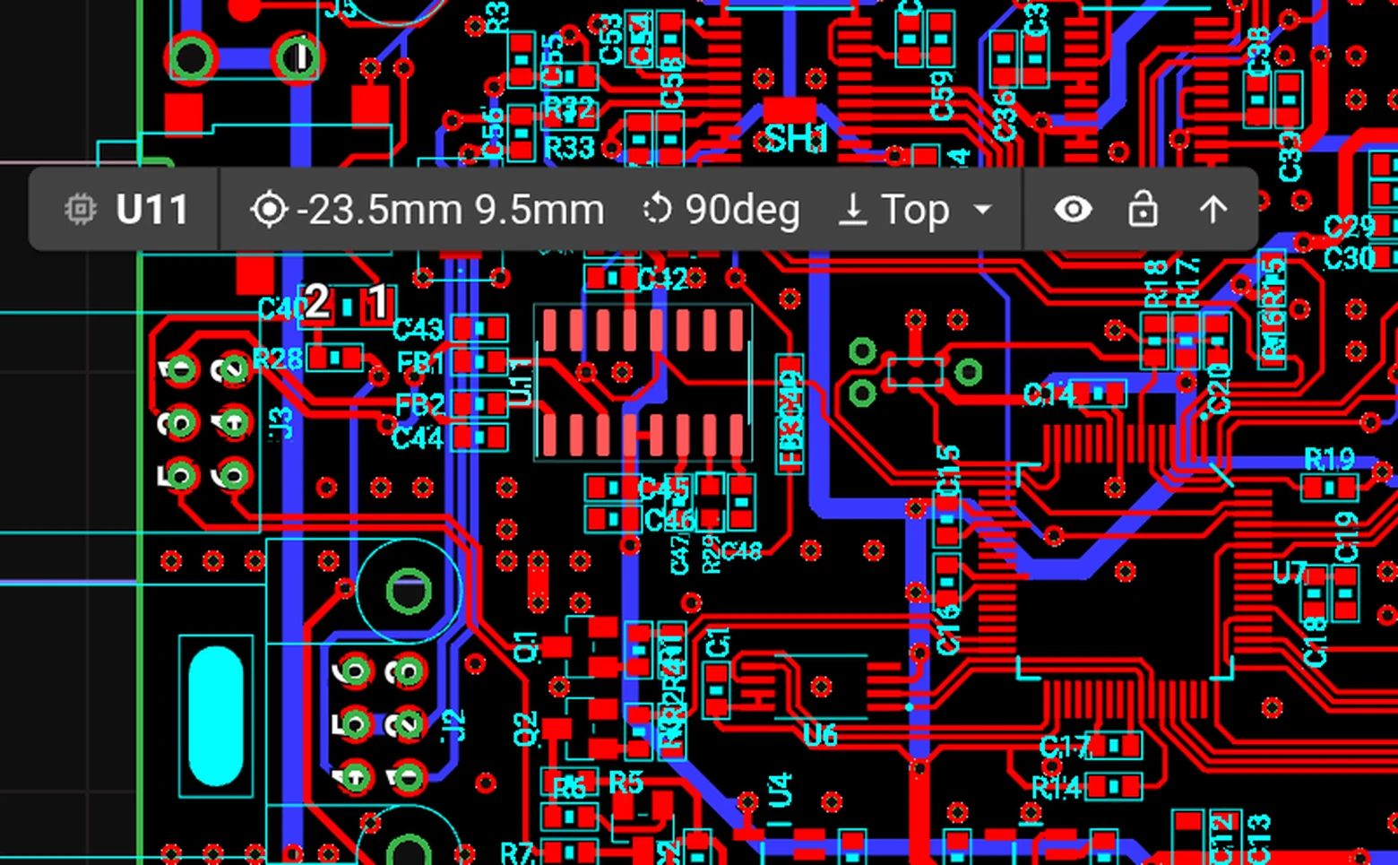Click the rotate icon beside 90deg
Viewport: 1398px width, 865px height.
[657, 210]
